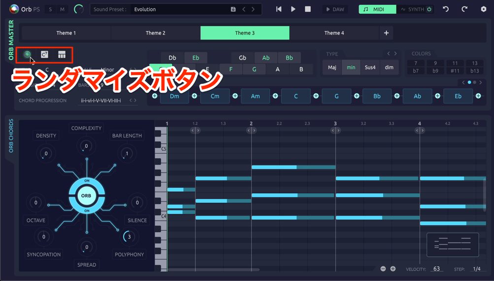Select the Sus4 chord type
Screen dimensions: 494x281
click(x=370, y=67)
